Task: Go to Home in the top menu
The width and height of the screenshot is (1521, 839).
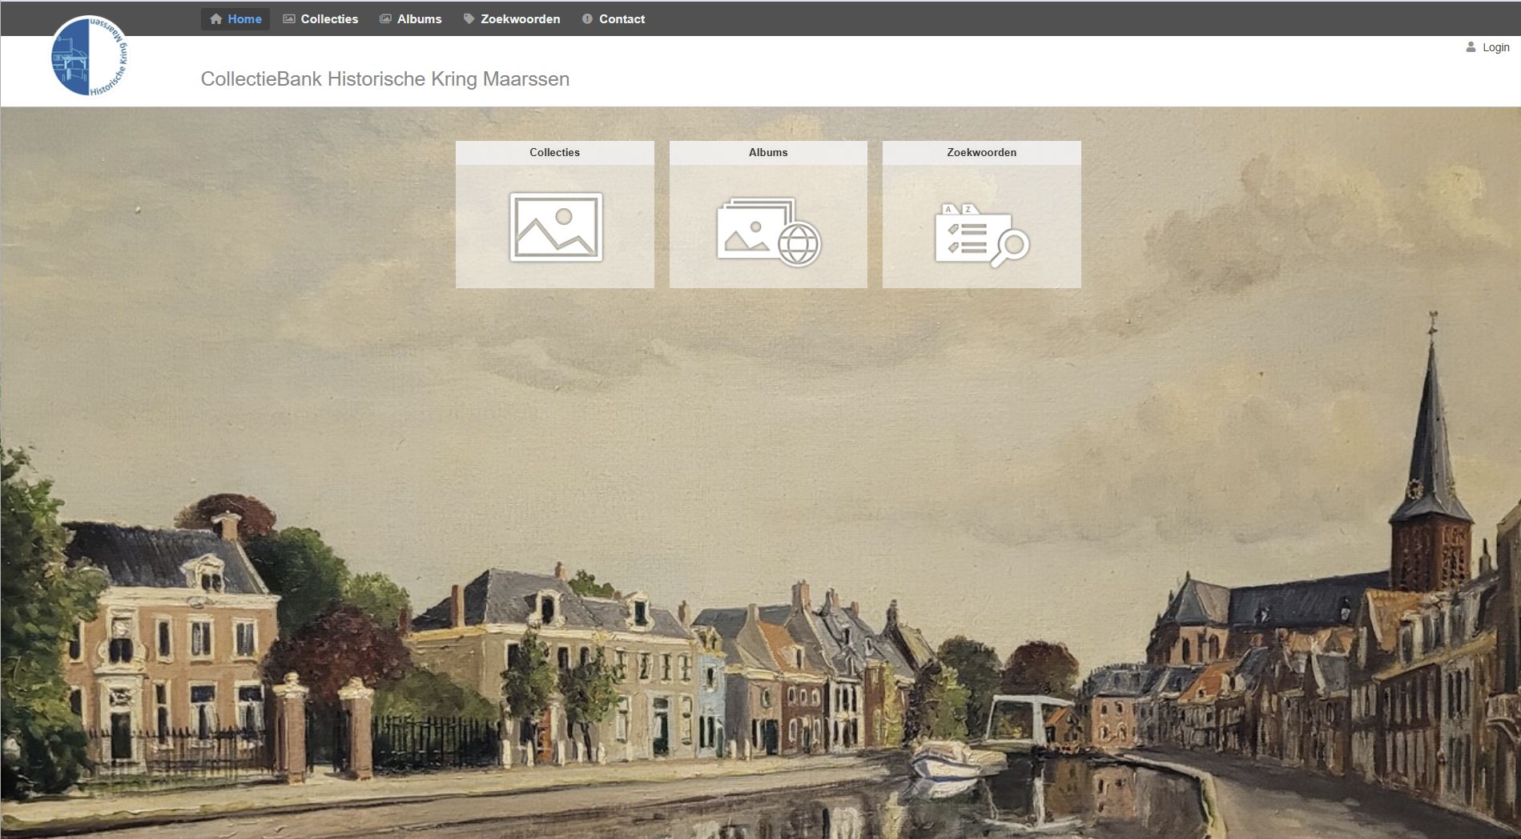Action: 244,19
